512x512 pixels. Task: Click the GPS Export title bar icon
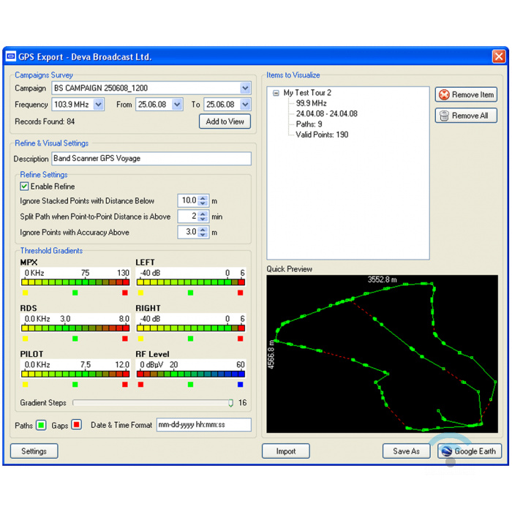pyautogui.click(x=11, y=56)
